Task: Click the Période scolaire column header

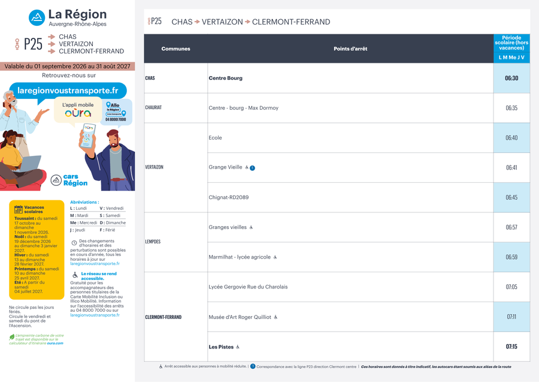Action: pyautogui.click(x=511, y=43)
